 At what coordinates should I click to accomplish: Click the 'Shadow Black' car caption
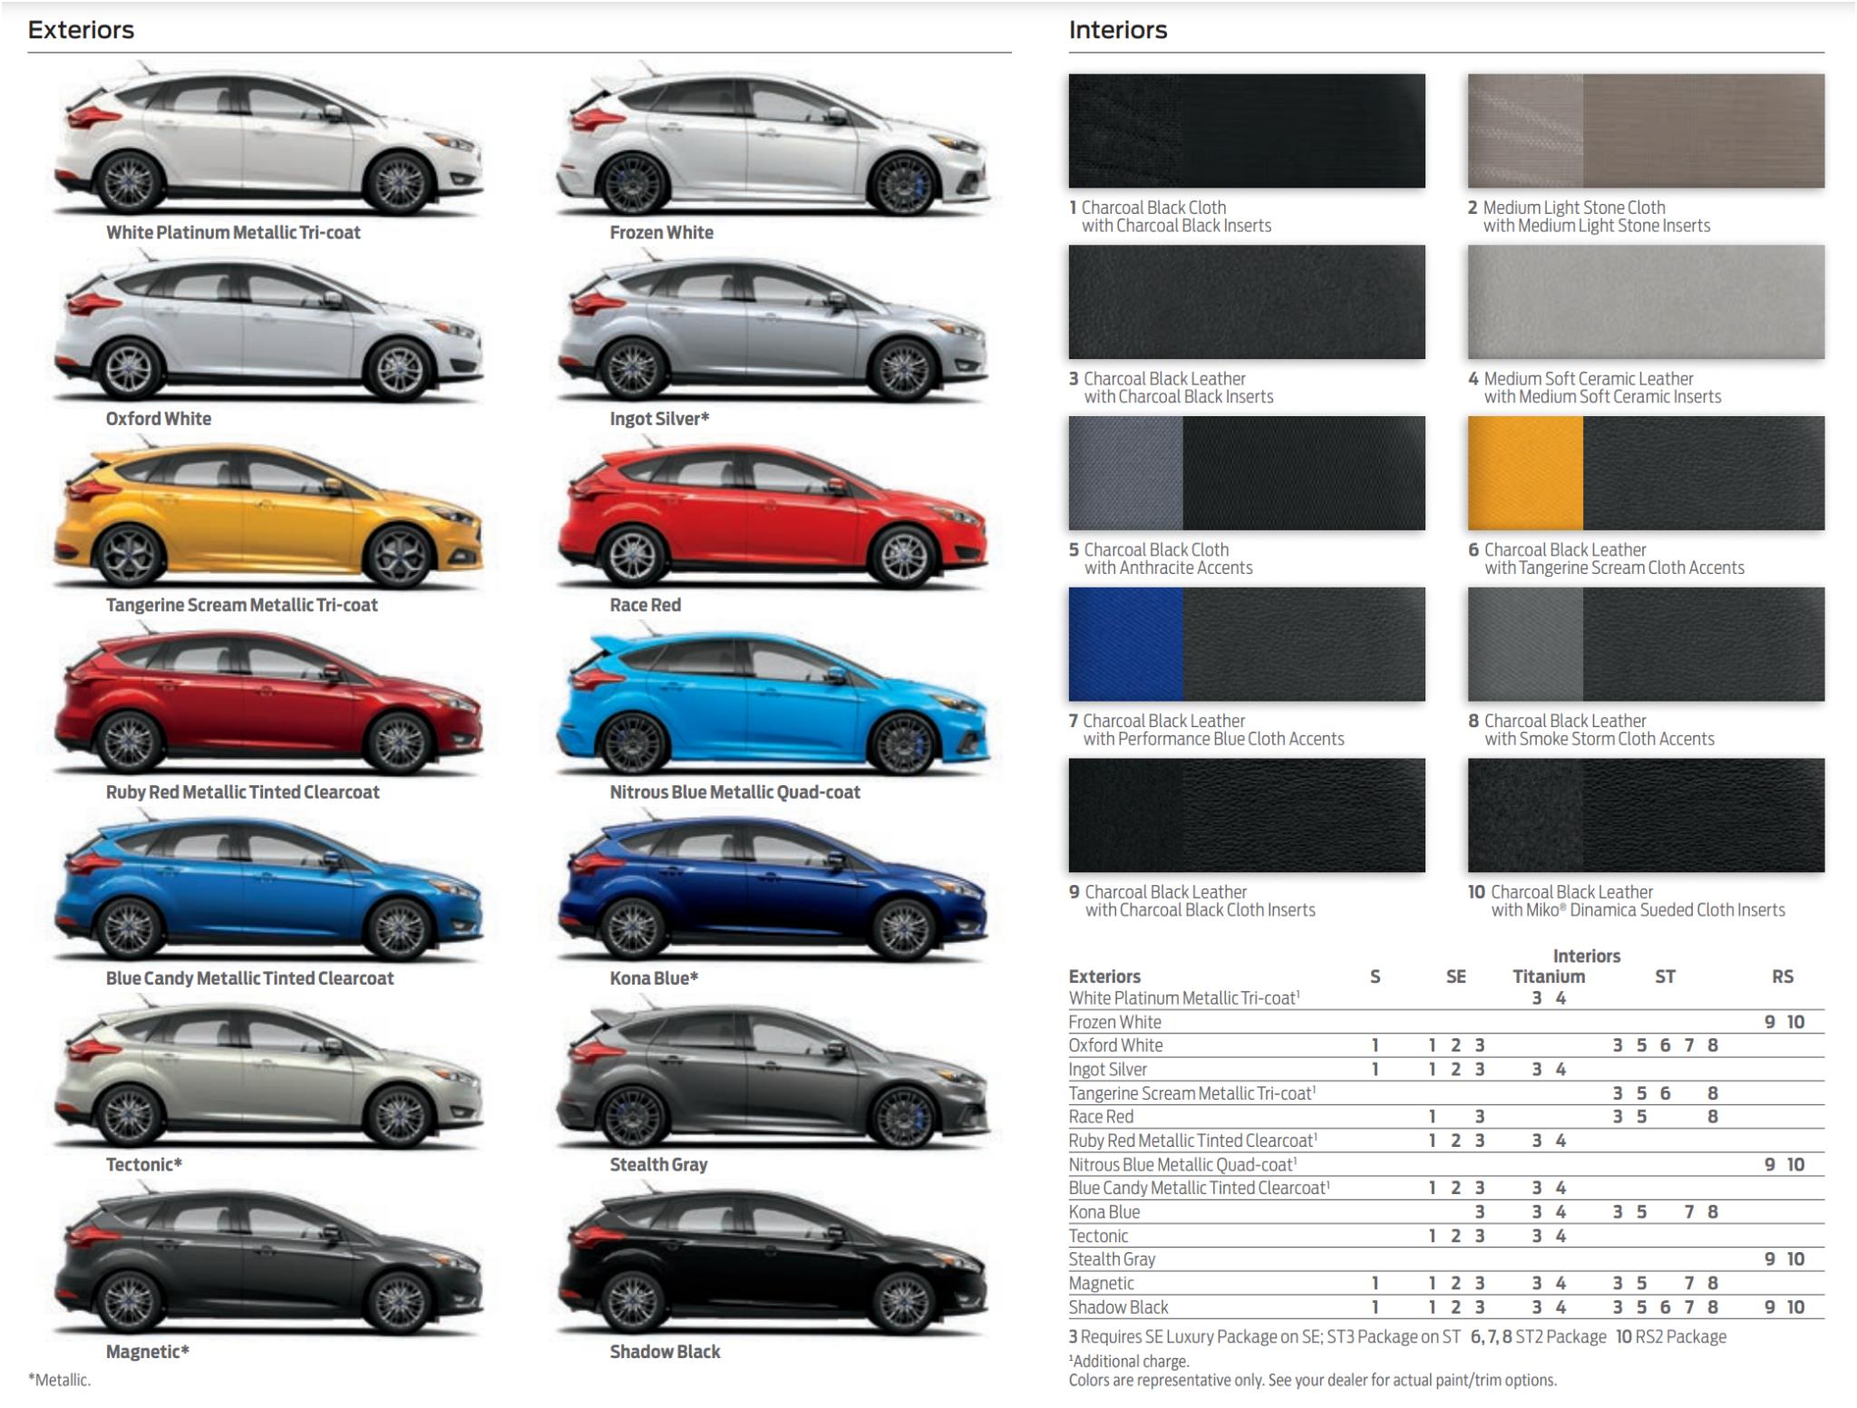click(x=665, y=1352)
